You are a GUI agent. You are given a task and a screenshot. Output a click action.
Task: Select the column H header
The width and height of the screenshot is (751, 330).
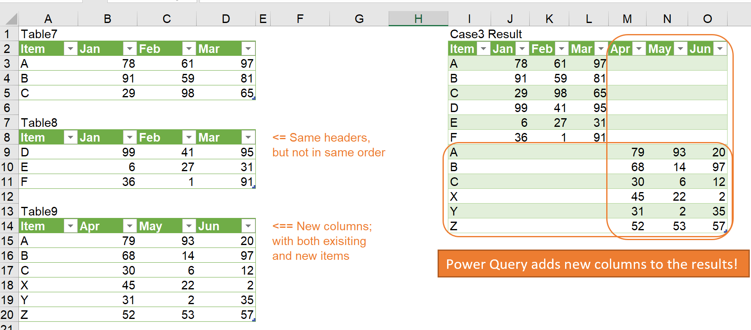[418, 19]
